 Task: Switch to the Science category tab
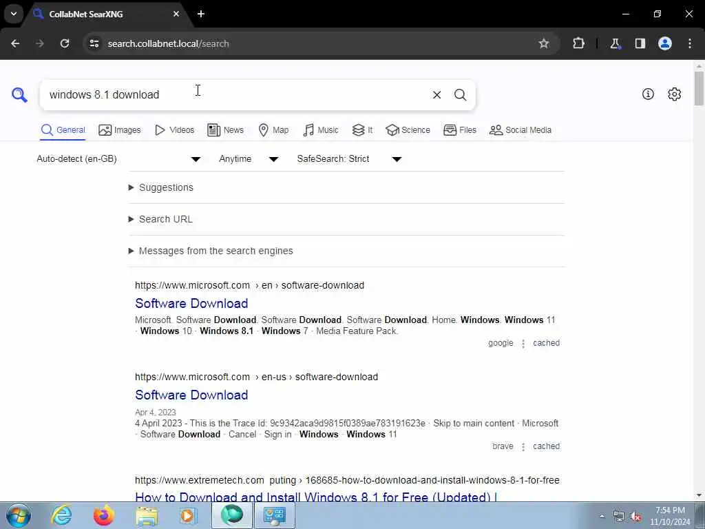click(x=408, y=130)
